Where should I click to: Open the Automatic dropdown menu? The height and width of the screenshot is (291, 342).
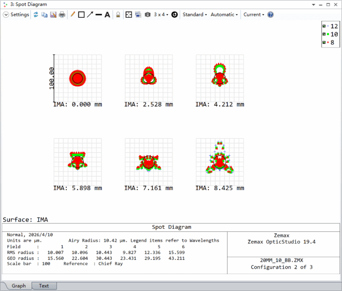tap(224, 15)
